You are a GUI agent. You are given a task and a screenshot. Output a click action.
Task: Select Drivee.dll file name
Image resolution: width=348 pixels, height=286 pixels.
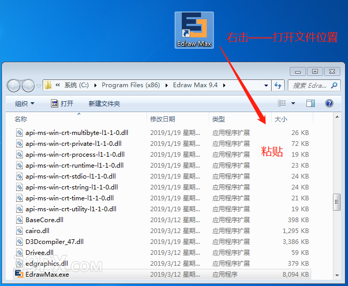[39, 253]
